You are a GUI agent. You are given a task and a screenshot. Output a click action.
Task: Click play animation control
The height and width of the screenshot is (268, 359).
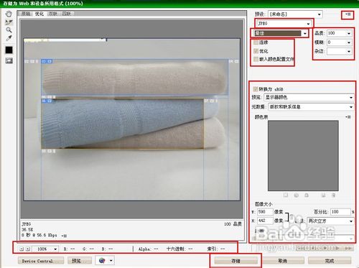click(326, 248)
